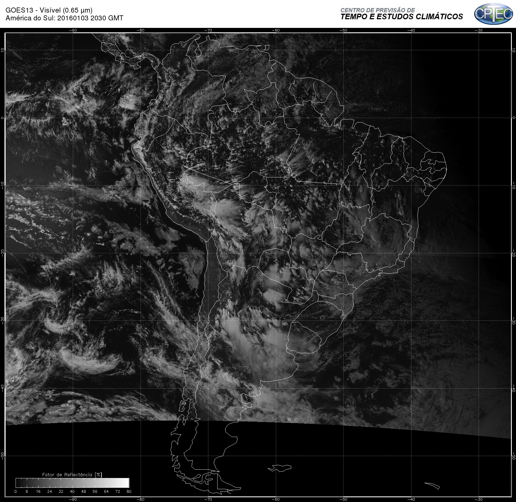Click the left axis latitude label 0
Viewport: 516px width, 502px height.
(3, 118)
